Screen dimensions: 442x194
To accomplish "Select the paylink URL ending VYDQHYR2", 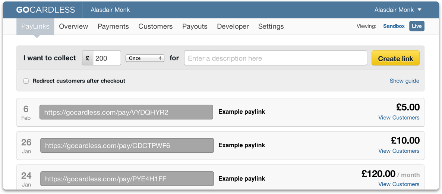I will [x=126, y=112].
